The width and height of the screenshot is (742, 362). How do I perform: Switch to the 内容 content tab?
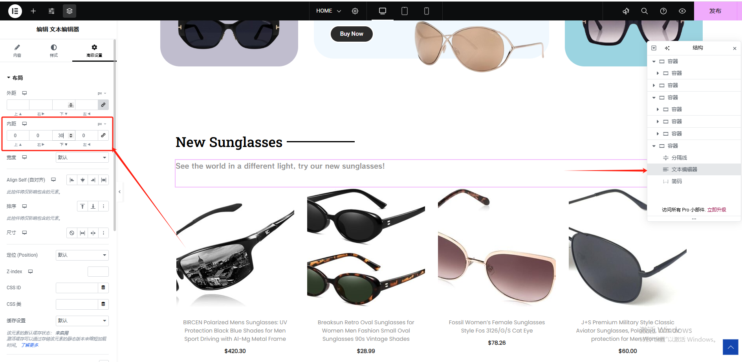pos(17,51)
